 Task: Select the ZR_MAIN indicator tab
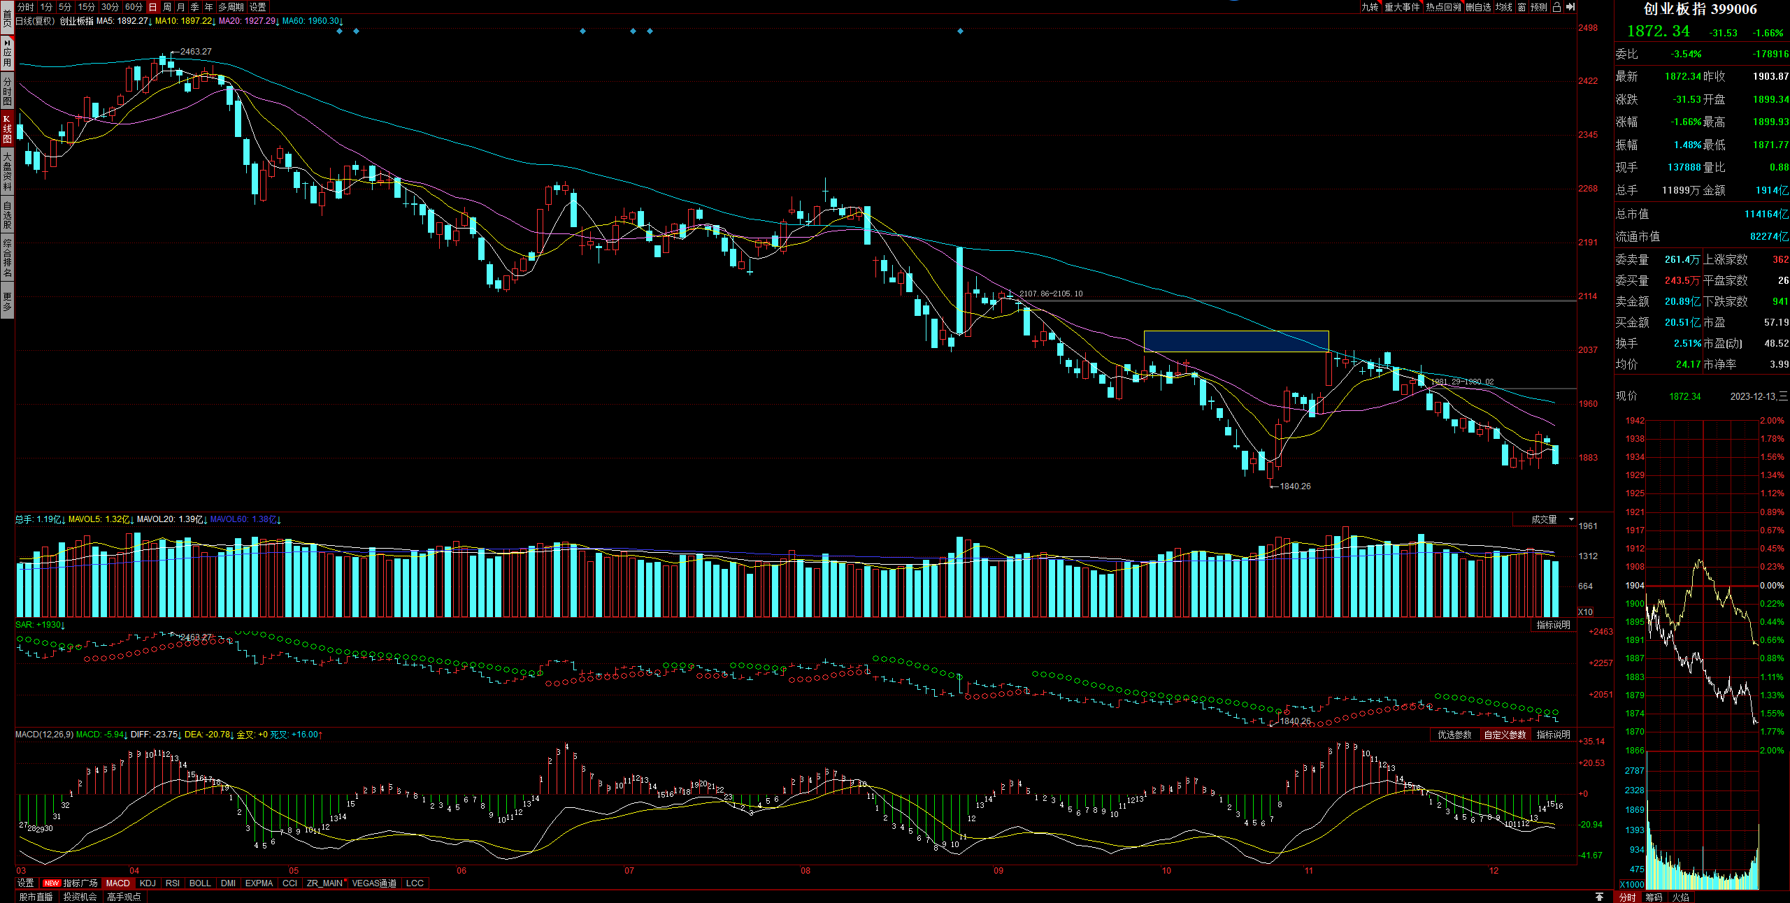click(x=326, y=883)
